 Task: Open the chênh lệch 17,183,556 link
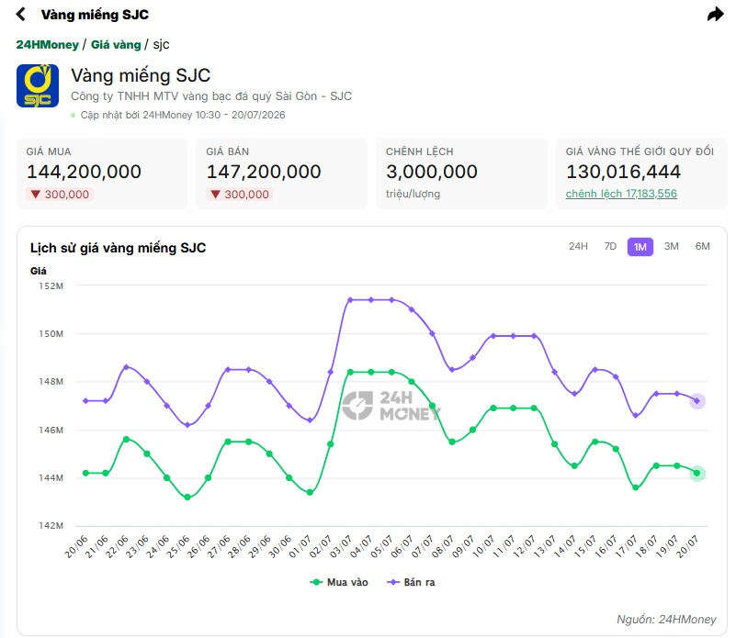(621, 194)
